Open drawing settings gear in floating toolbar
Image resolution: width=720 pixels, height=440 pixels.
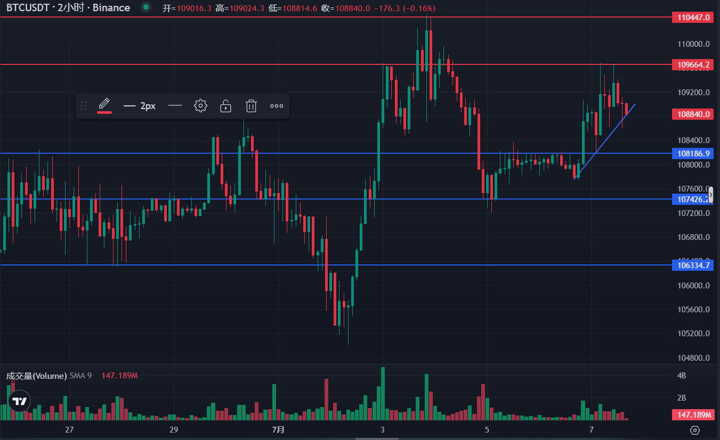coord(200,106)
